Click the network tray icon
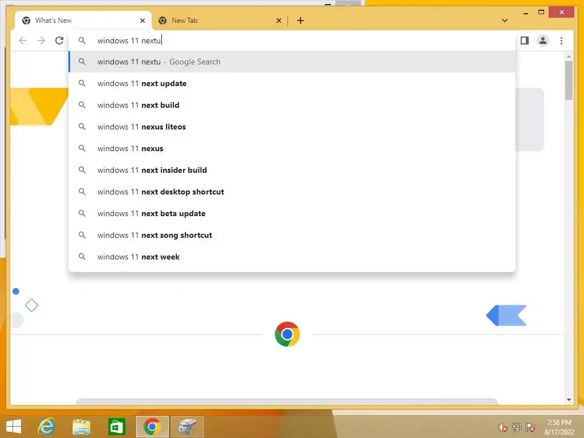584x438 pixels. [x=516, y=427]
